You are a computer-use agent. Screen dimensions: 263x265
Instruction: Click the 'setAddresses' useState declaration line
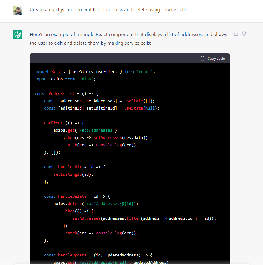pos(99,101)
